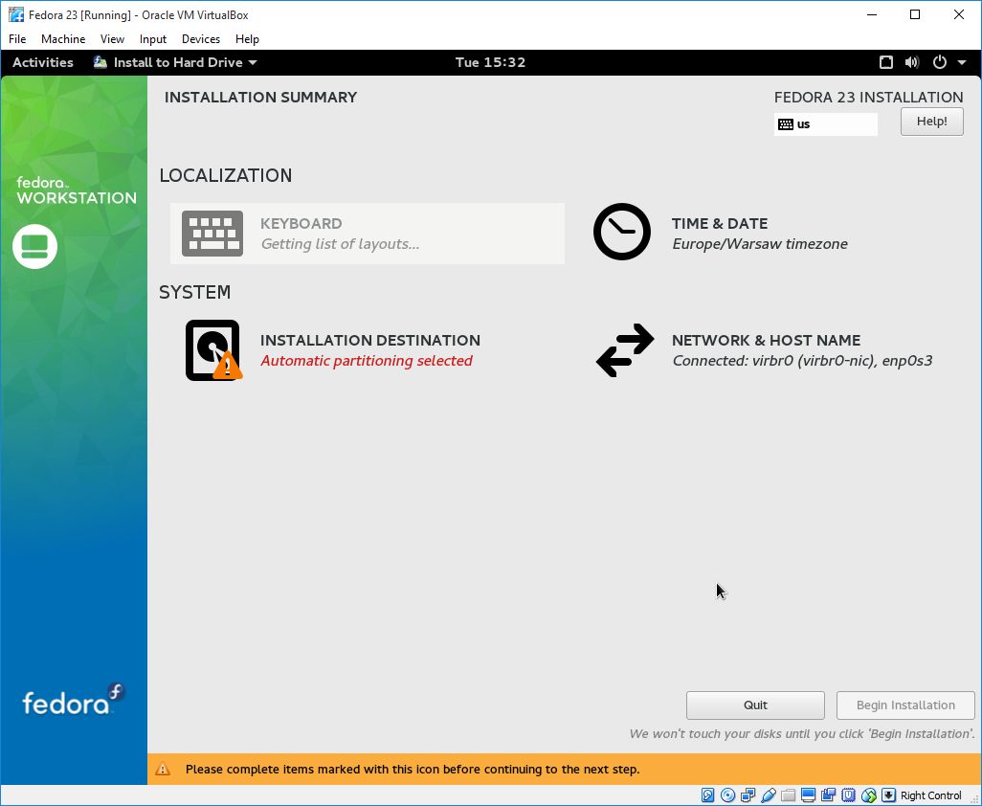Open Time & Date clock icon
982x806 pixels.
click(x=622, y=232)
